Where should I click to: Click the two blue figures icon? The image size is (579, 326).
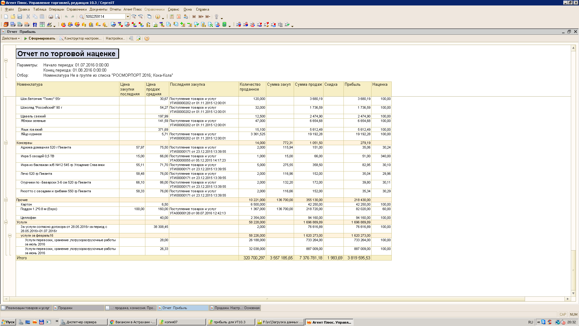(35, 24)
